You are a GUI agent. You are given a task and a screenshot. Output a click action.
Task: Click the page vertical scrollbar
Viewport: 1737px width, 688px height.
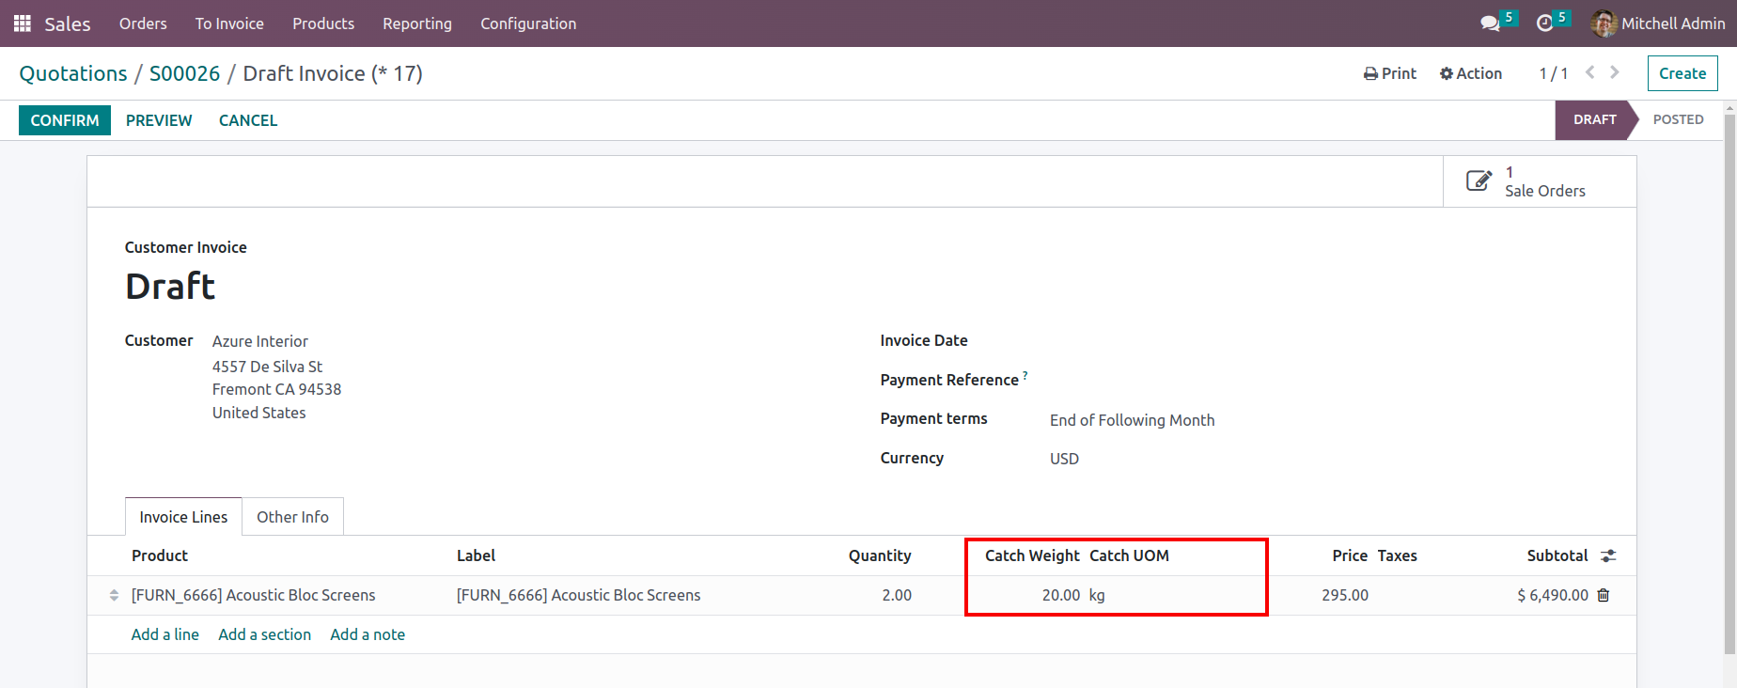pos(1729,376)
